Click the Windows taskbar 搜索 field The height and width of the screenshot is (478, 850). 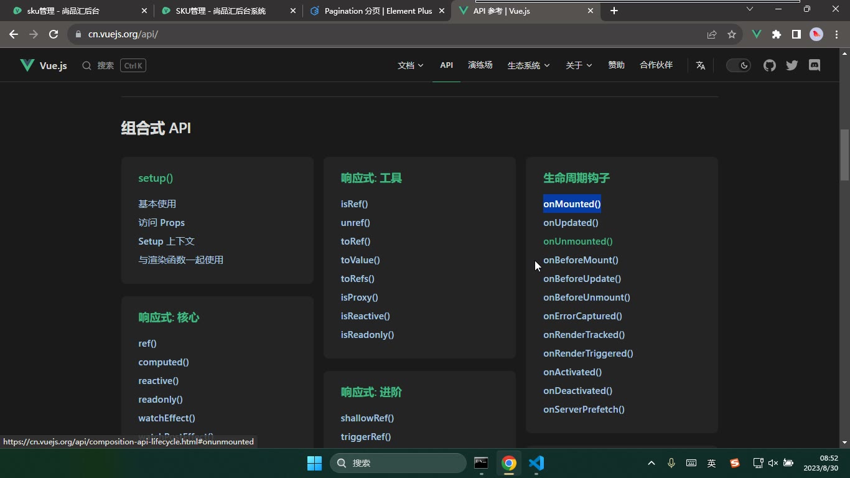coord(398,463)
